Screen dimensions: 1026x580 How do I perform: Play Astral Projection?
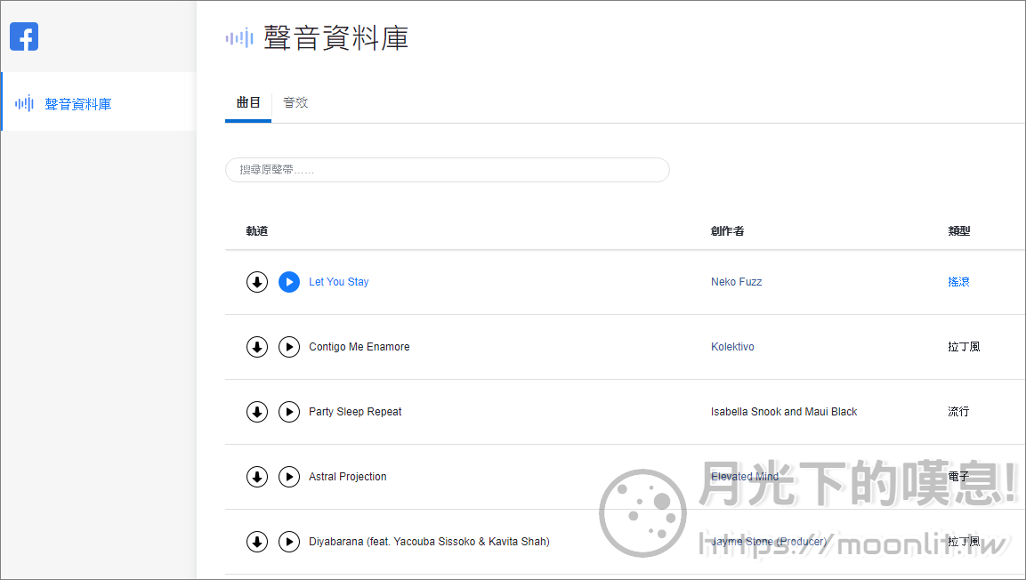tap(289, 476)
